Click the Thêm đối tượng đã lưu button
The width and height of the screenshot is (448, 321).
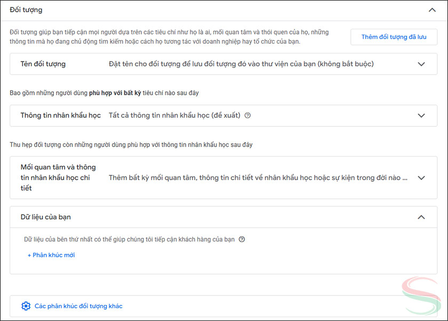point(394,37)
